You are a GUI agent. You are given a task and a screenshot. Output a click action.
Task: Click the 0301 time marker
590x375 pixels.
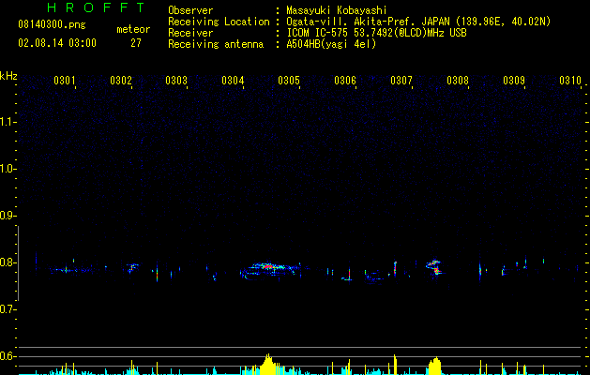point(65,81)
